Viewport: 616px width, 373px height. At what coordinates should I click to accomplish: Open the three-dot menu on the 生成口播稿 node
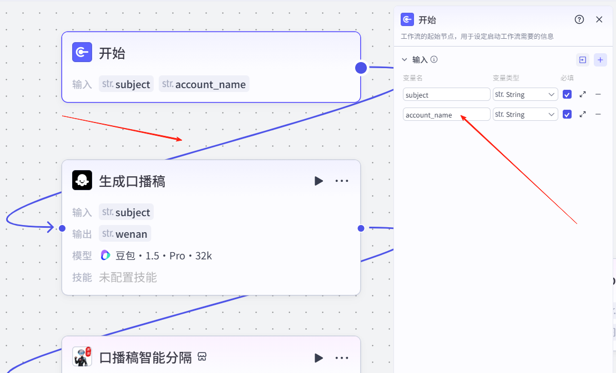click(x=341, y=181)
